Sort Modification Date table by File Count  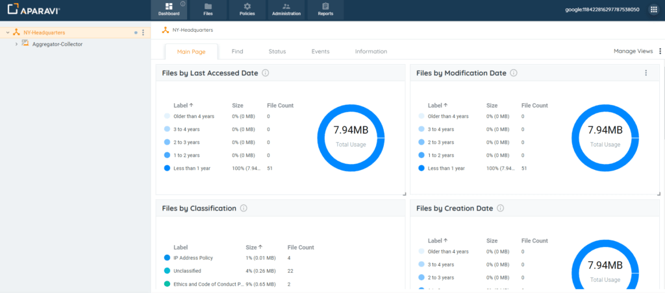pos(534,106)
